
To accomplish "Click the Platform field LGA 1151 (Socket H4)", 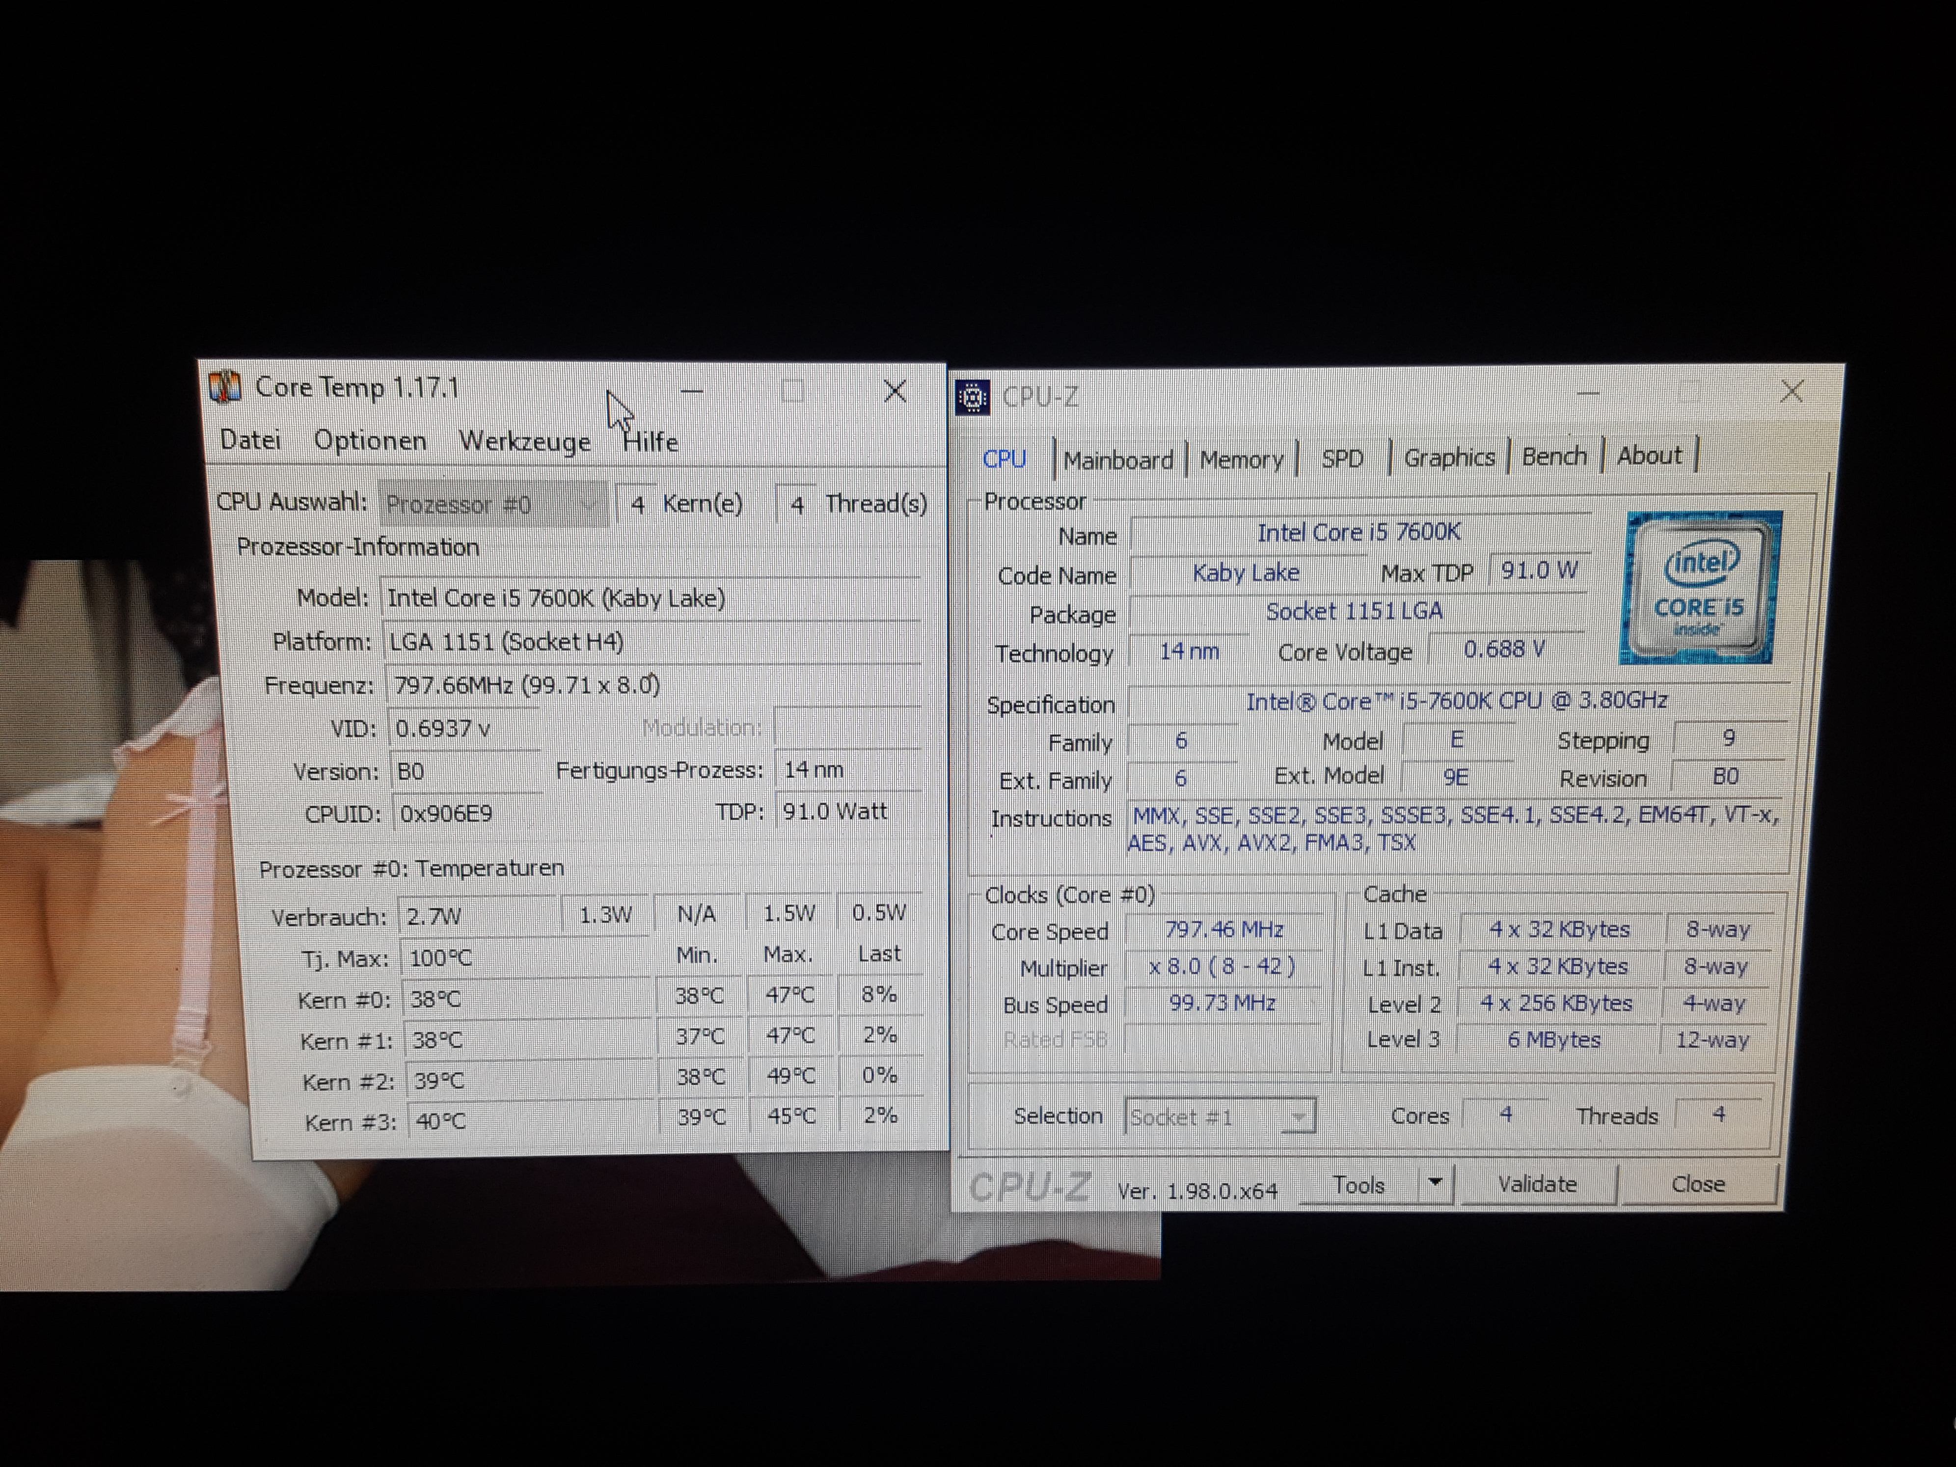I will (652, 642).
